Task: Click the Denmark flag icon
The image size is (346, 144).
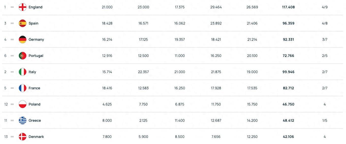Action: pyautogui.click(x=23, y=137)
